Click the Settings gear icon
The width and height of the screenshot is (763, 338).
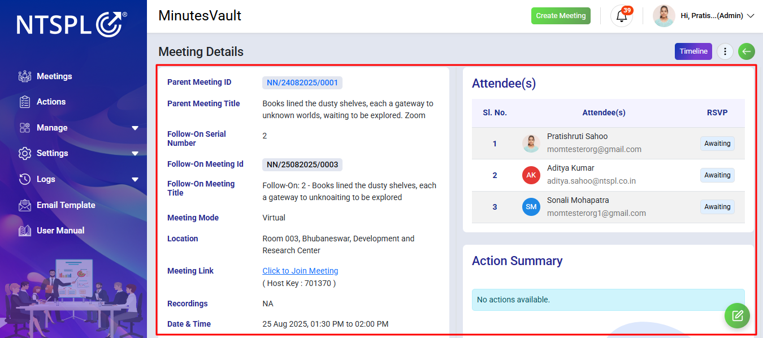25,153
